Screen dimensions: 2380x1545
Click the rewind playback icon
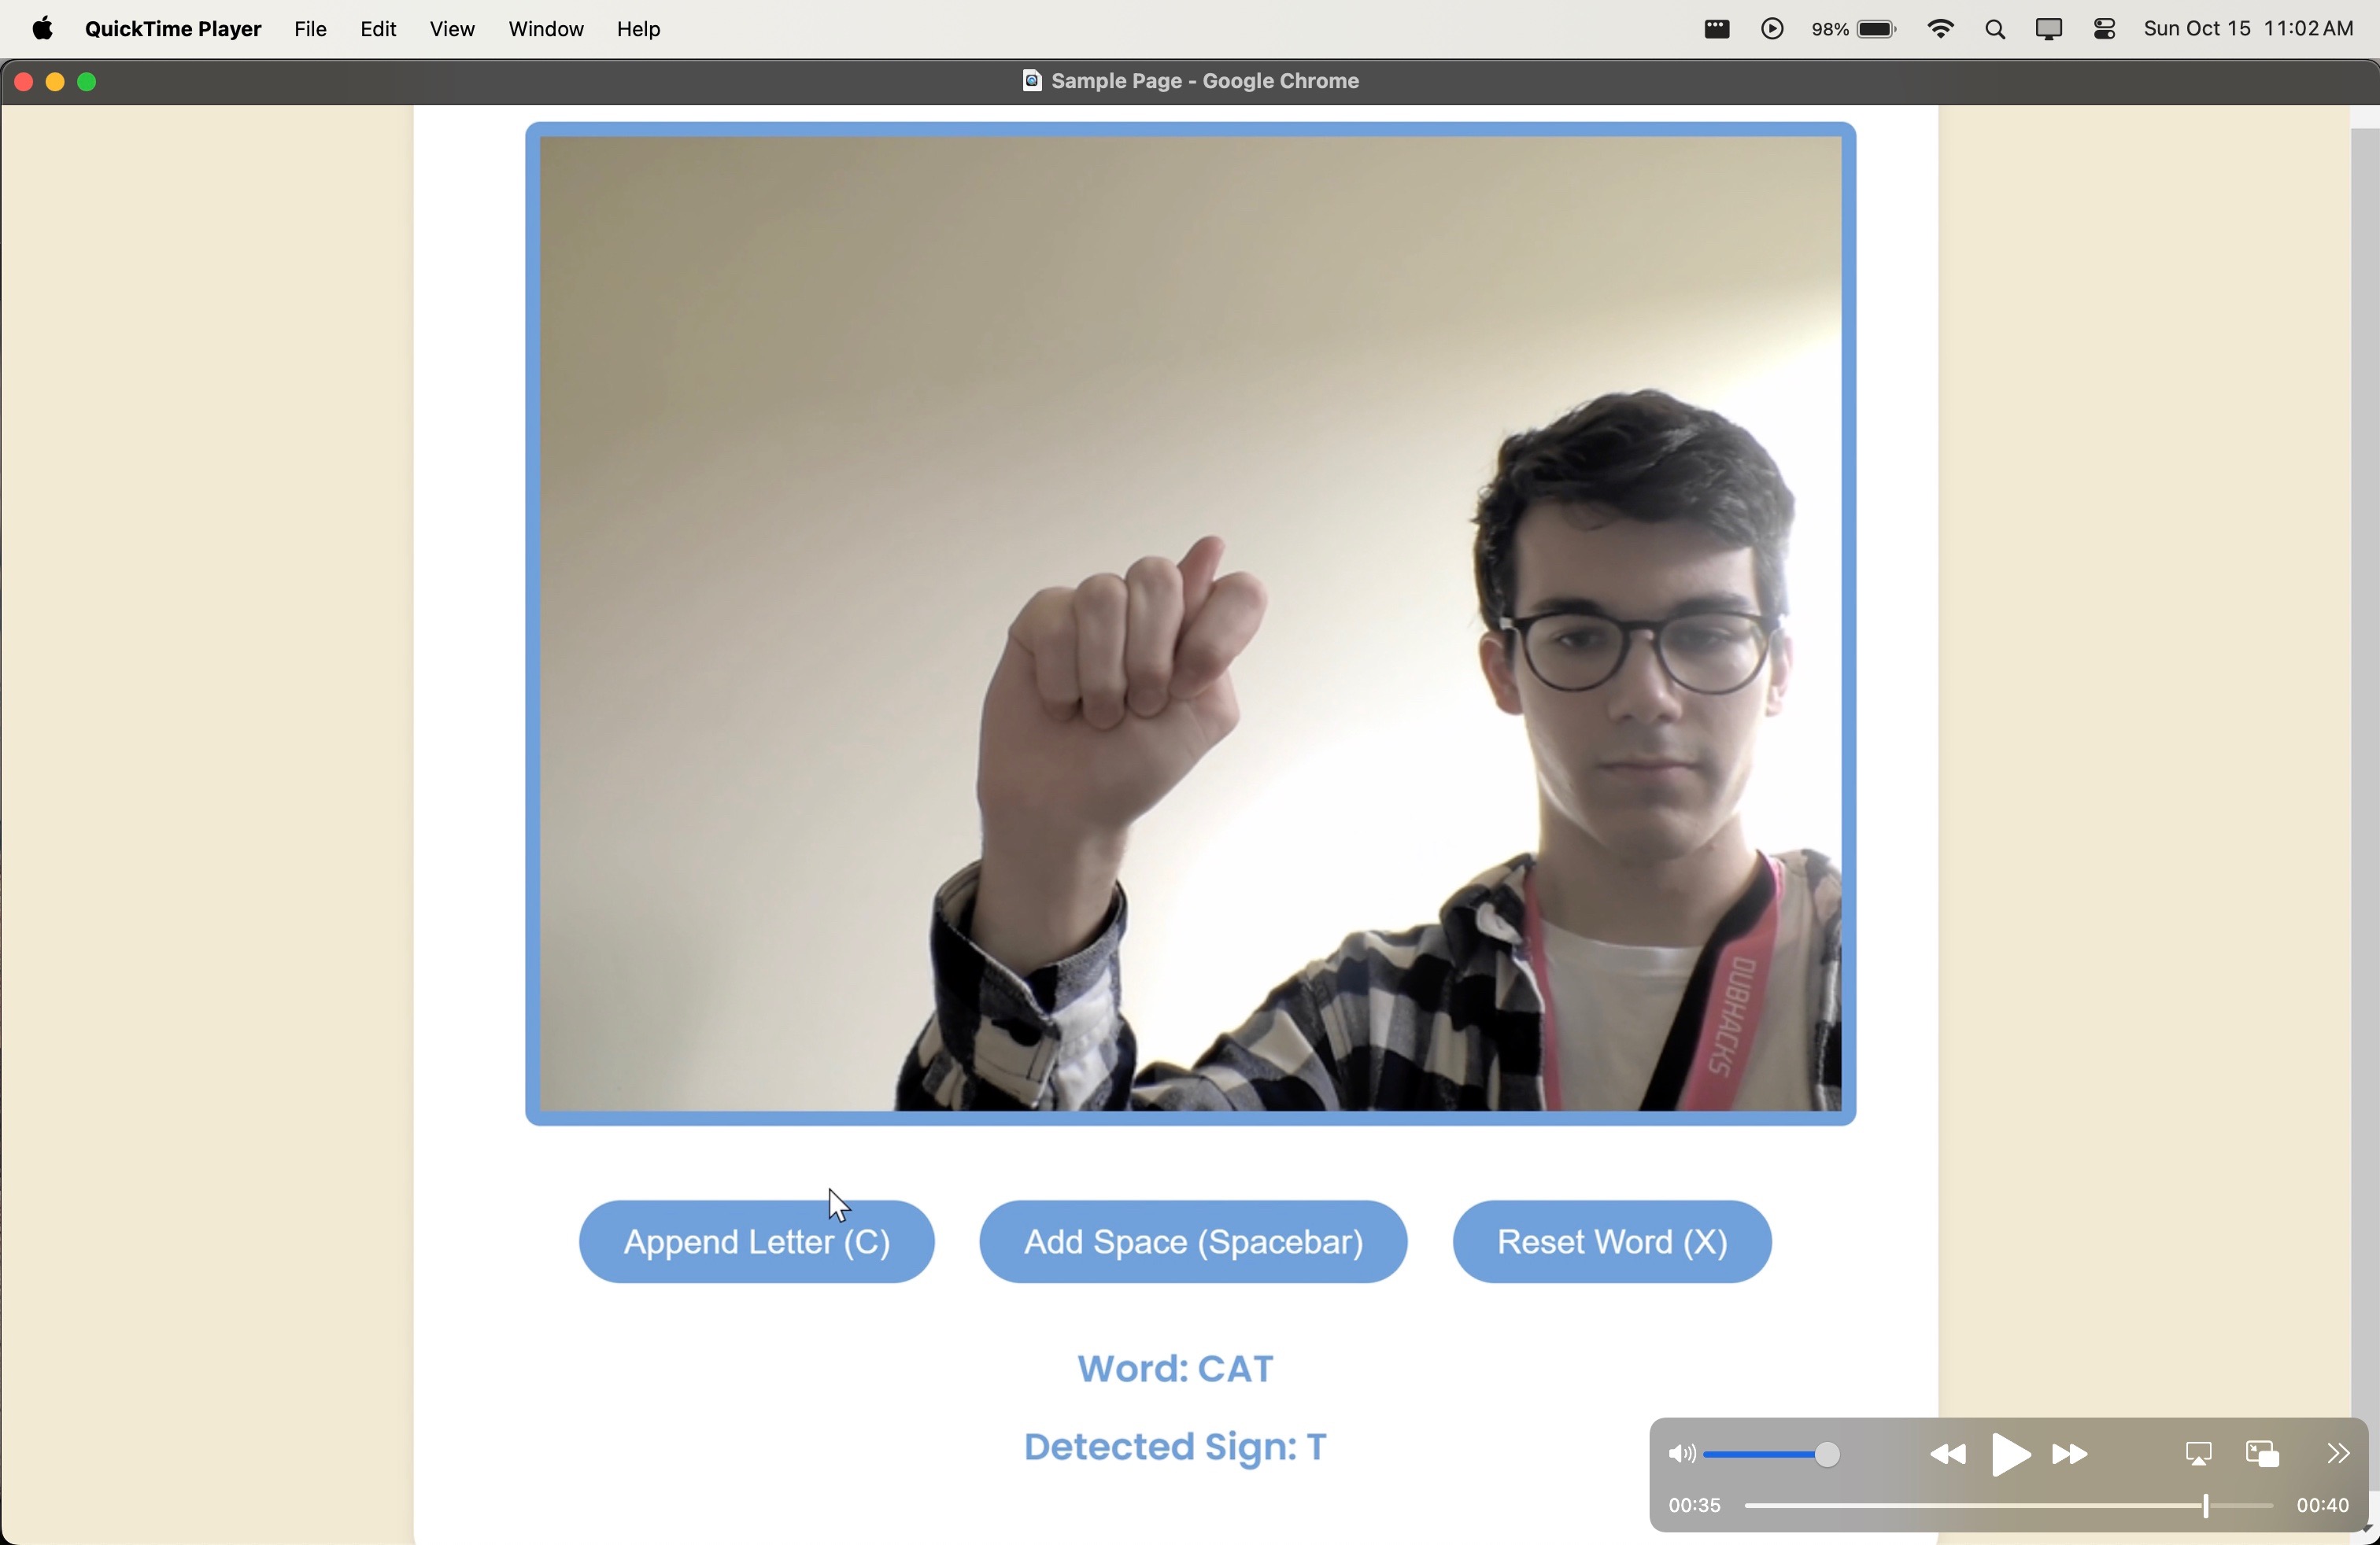(1947, 1455)
